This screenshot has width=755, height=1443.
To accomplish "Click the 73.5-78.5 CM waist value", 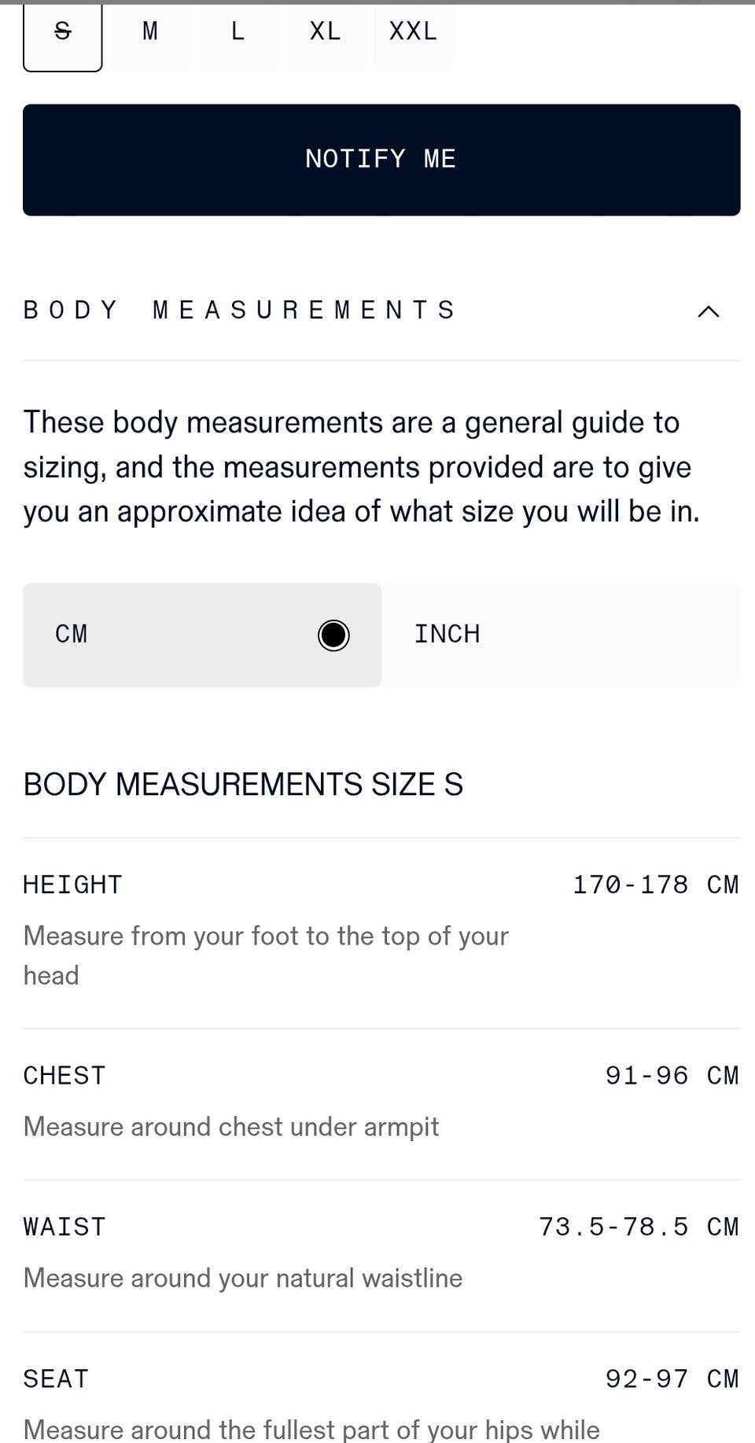I will (639, 1227).
